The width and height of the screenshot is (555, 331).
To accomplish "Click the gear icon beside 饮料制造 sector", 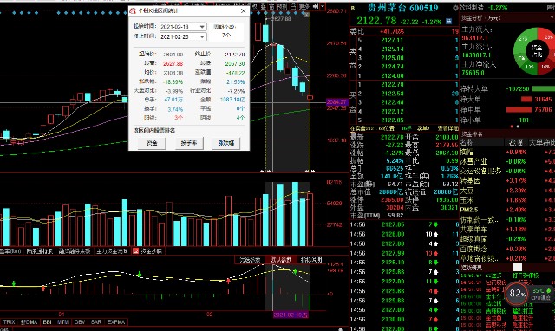I will point(455,8).
